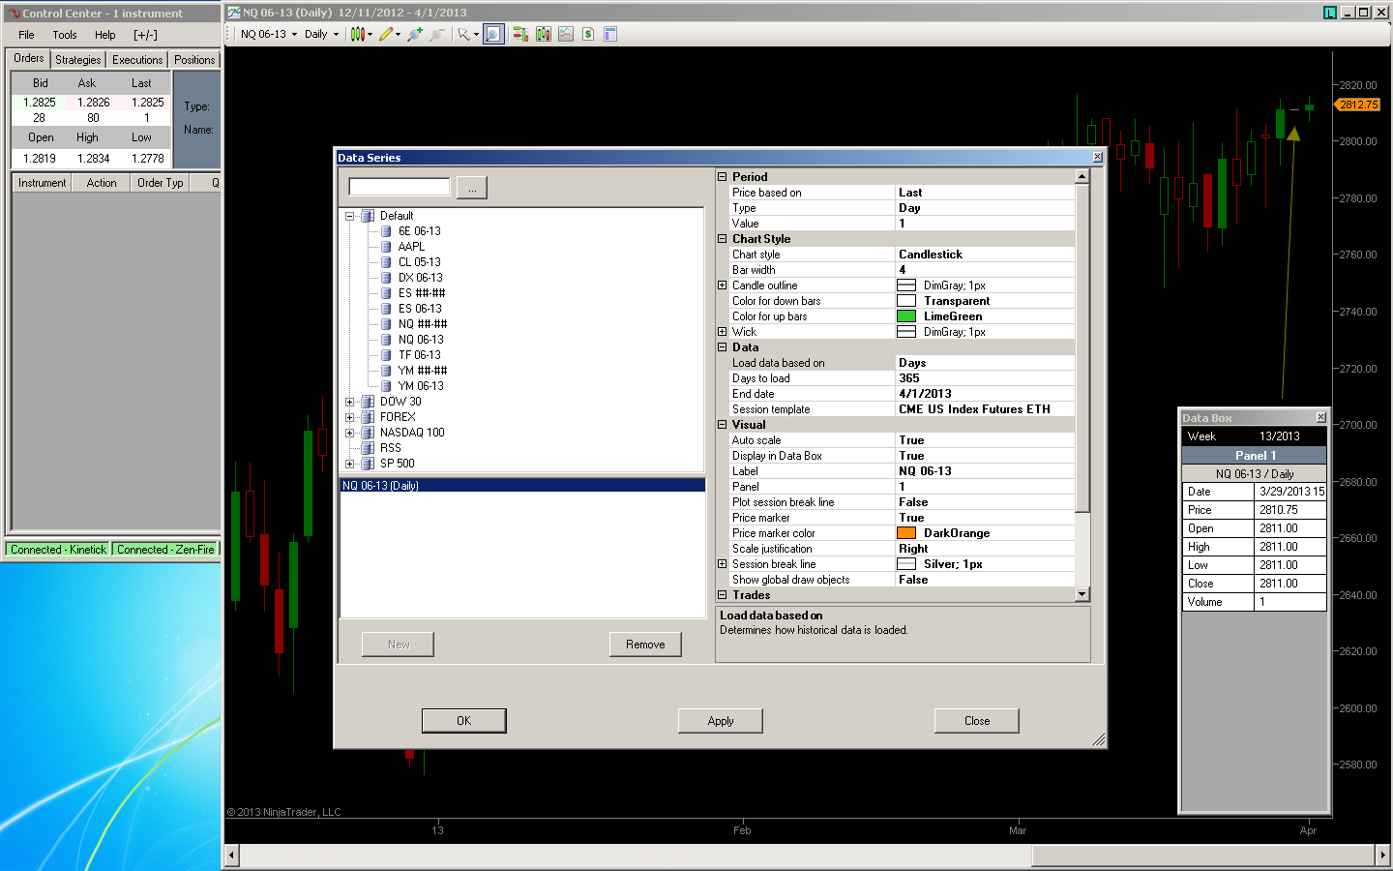The width and height of the screenshot is (1393, 871).
Task: Click the teal panel icon at top right
Action: click(x=1330, y=13)
